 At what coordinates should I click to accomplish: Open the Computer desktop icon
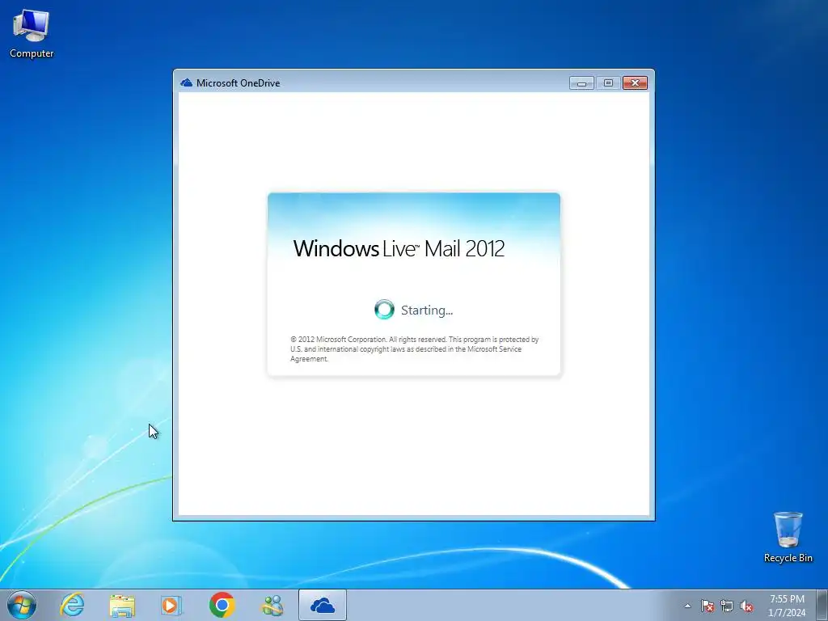(32, 33)
